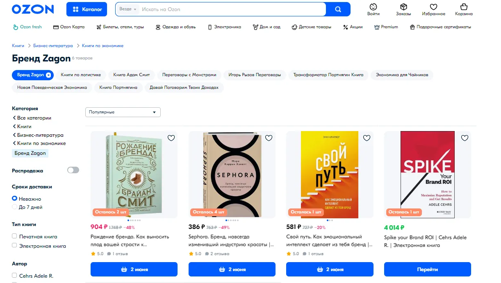Open the Корзина shopping cart icon
The width and height of the screenshot is (501, 283).
pos(464,7)
